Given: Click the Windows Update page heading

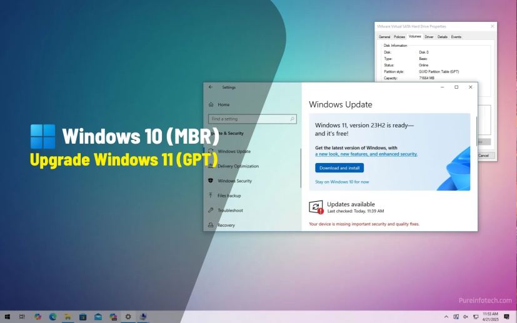Looking at the screenshot, I should click(x=340, y=104).
